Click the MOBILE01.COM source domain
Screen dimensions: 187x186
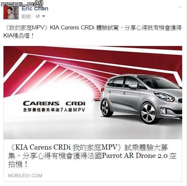pyautogui.click(x=25, y=176)
